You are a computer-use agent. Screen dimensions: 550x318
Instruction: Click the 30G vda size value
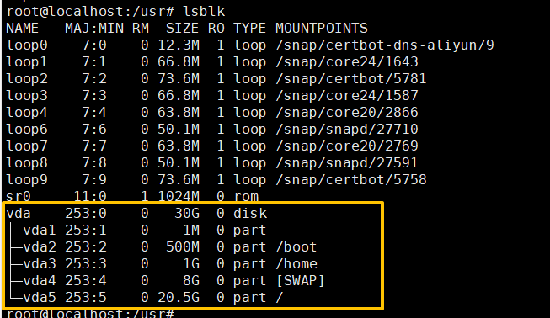pyautogui.click(x=187, y=214)
